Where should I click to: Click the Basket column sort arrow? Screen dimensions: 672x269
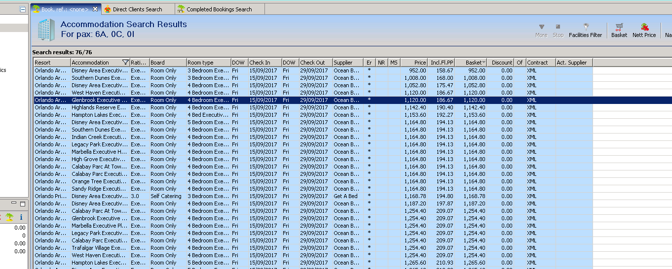484,63
